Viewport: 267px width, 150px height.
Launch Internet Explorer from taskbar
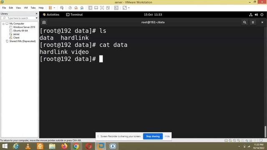tap(16, 146)
